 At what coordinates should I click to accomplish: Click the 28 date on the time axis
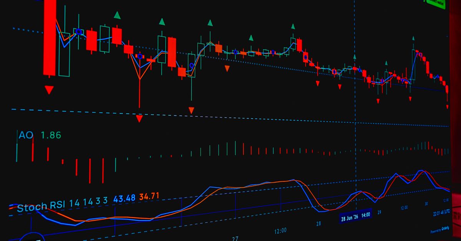[x=318, y=223]
